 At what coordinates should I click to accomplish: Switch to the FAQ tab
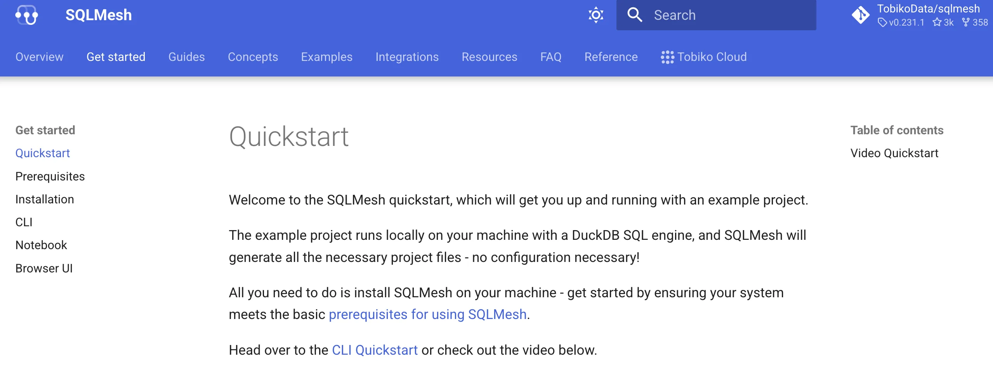pyautogui.click(x=551, y=57)
